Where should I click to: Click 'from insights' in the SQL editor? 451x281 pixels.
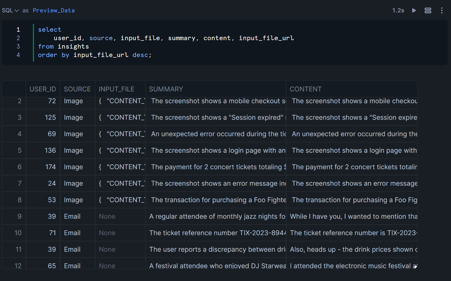click(64, 46)
